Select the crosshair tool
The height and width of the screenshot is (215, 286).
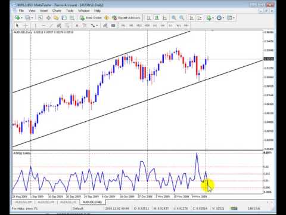(x=26, y=26)
